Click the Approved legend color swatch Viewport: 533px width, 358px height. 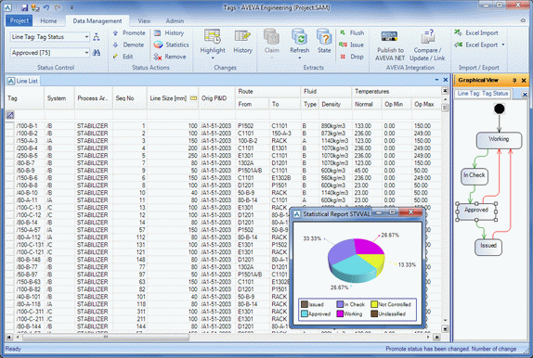click(x=305, y=313)
